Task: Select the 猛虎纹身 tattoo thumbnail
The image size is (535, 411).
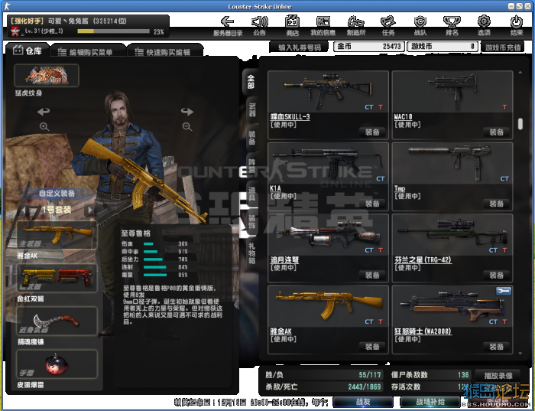Action: coord(47,76)
